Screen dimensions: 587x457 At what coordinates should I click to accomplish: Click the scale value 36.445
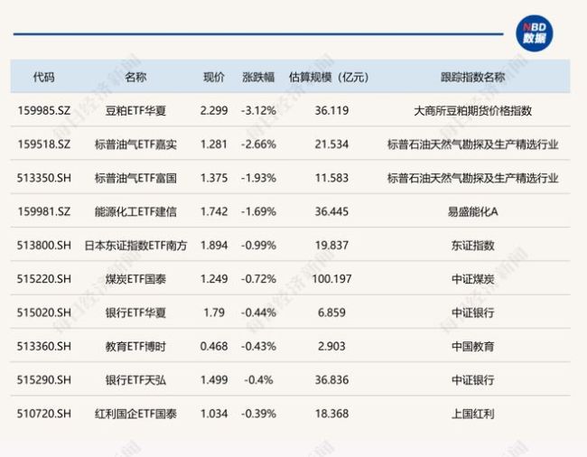(331, 212)
